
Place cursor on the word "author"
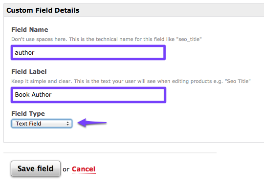24,53
